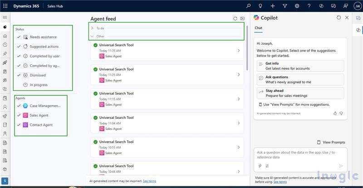Click the rocket icon in left navigation
This screenshot has width=363, height=188.
(x=5, y=62)
